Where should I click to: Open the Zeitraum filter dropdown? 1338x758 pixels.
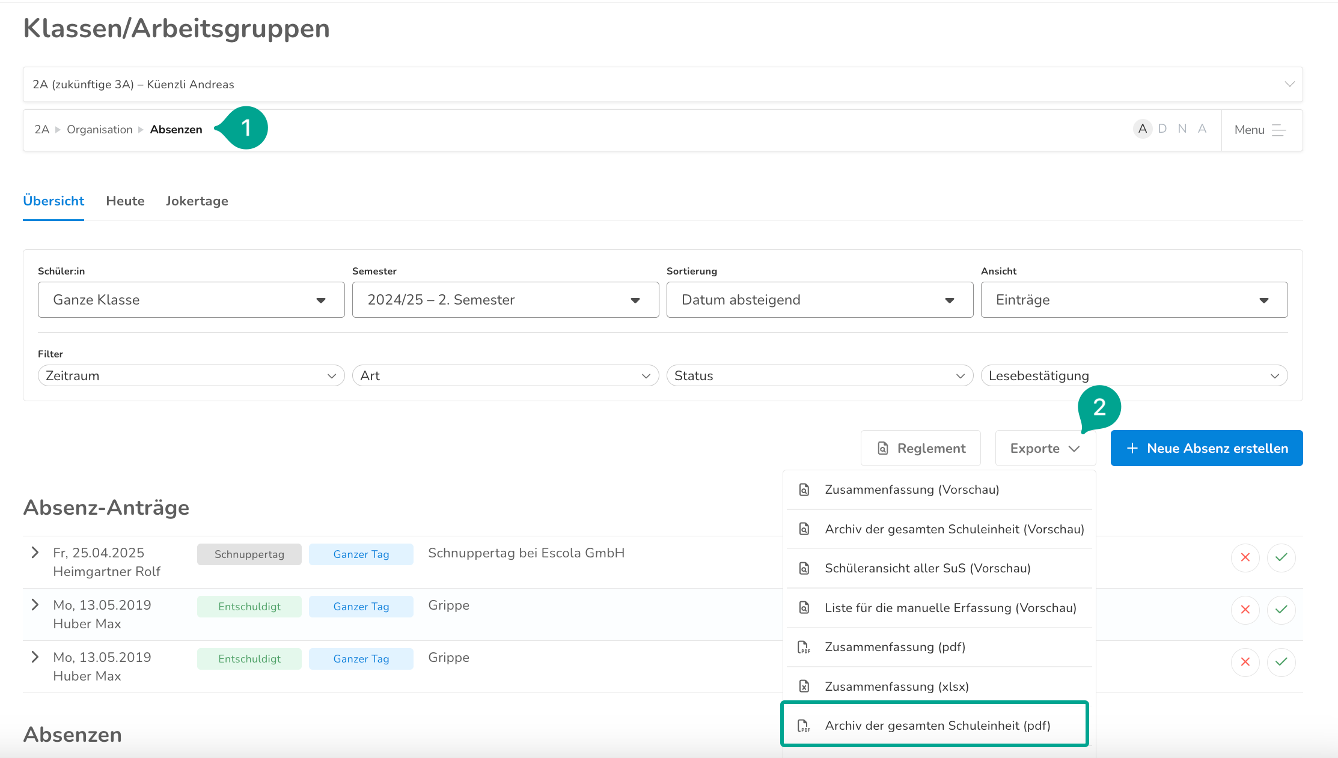pos(191,376)
